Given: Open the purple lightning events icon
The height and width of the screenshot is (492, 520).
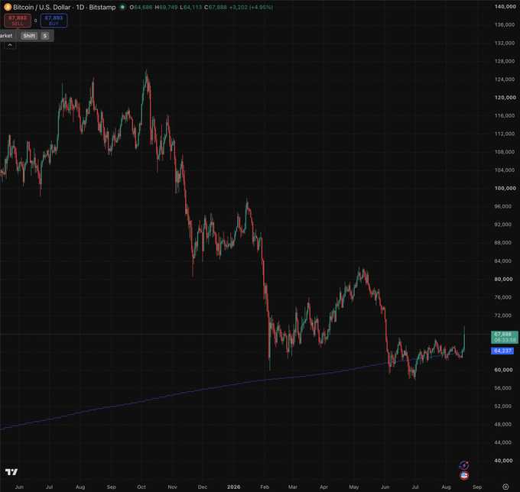Looking at the screenshot, I should 463,465.
